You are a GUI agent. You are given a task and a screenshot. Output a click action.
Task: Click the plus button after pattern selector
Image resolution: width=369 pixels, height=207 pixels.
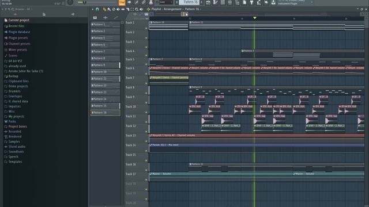pos(202,2)
